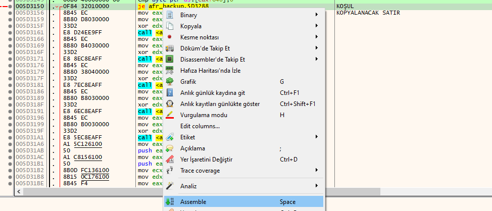Click the je afr_backup.5D3288 instruction
The image size is (492, 211).
pyautogui.click(x=173, y=6)
